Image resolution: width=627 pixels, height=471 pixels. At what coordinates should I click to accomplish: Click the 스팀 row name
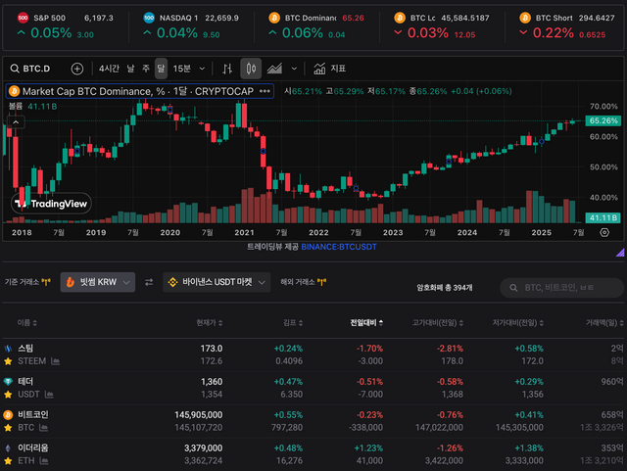(25, 349)
